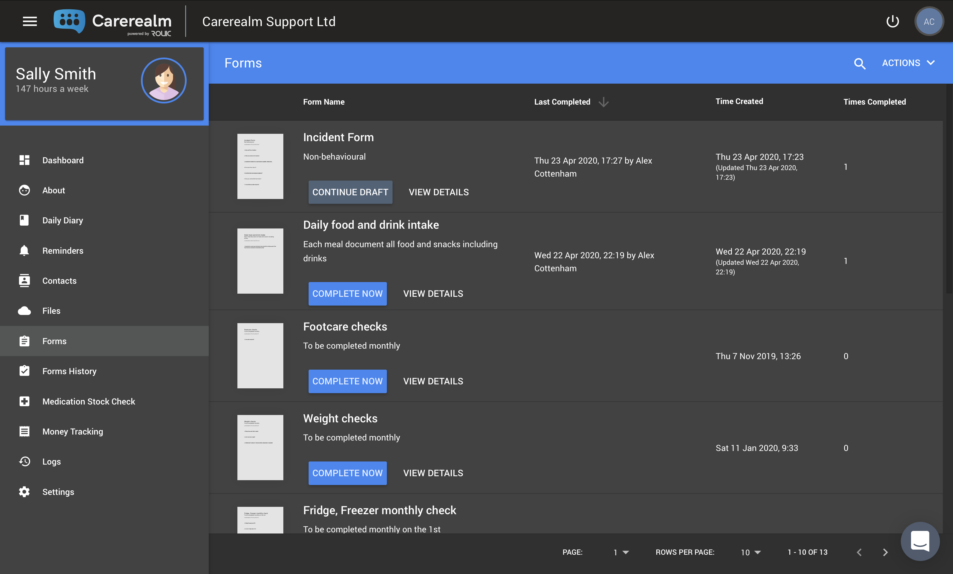Go to next page chevron
This screenshot has width=953, height=574.
tap(885, 552)
